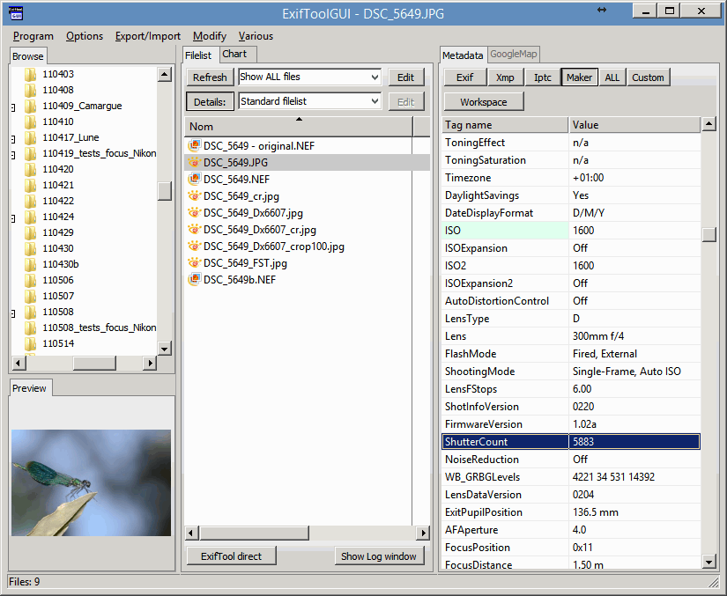Click the file icon of DSC_5649_Dx6607.jpg

(x=195, y=212)
